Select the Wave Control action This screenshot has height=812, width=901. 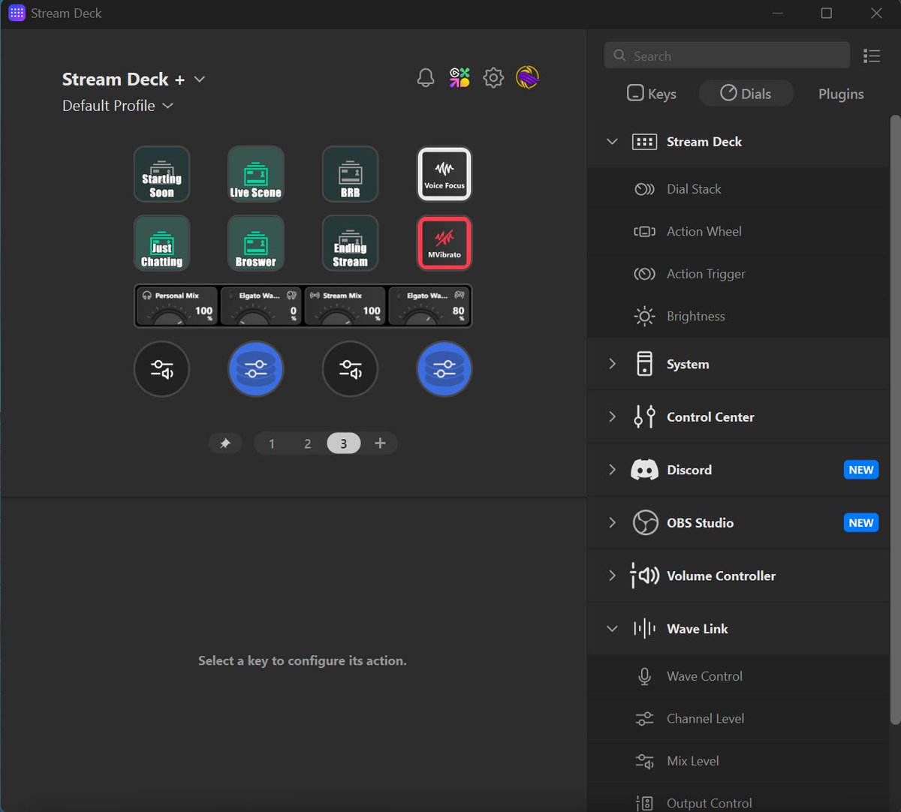739,676
